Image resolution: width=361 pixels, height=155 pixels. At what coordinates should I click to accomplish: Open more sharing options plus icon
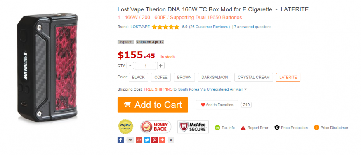pos(162,140)
